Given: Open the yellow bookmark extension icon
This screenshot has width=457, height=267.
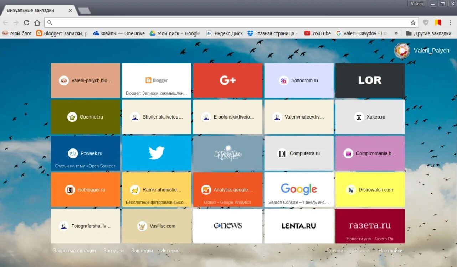Looking at the screenshot, I should pyautogui.click(x=438, y=22).
